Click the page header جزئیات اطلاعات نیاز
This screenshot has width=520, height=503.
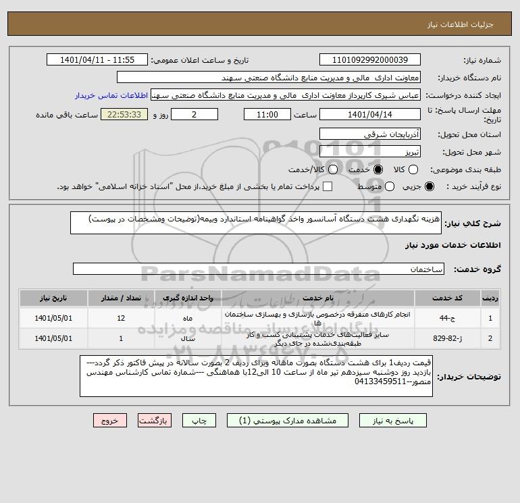click(461, 24)
